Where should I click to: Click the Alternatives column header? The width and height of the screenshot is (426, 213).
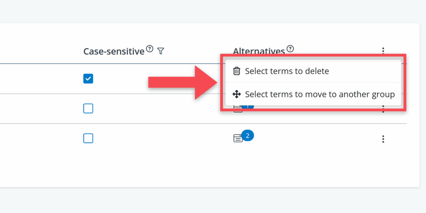[259, 51]
